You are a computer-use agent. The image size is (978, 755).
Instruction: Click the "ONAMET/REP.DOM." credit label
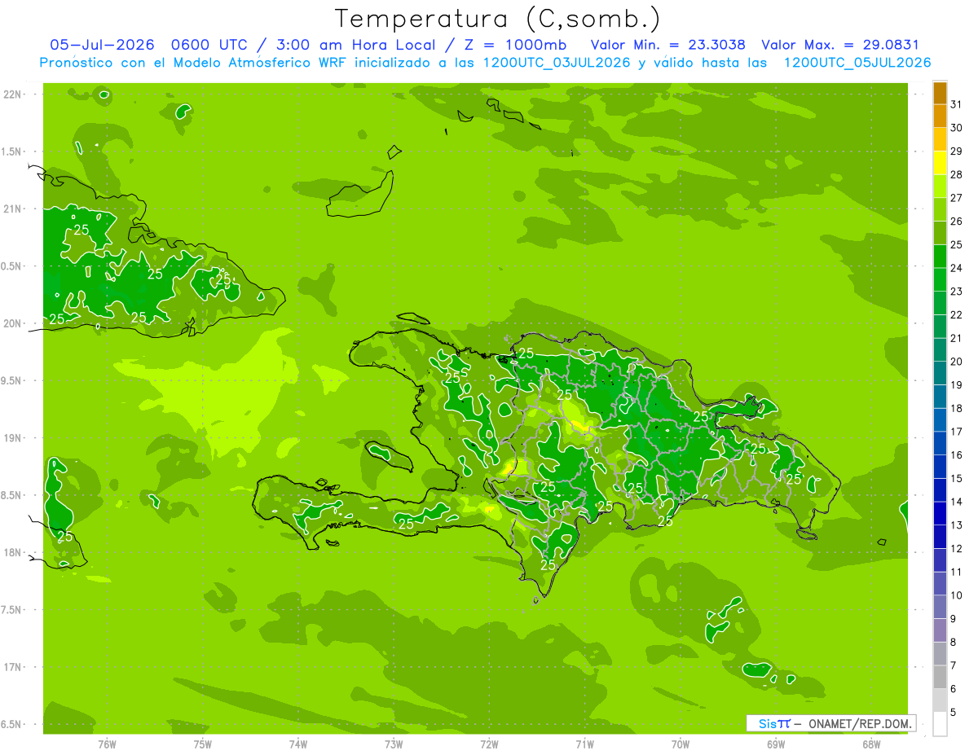(860, 723)
